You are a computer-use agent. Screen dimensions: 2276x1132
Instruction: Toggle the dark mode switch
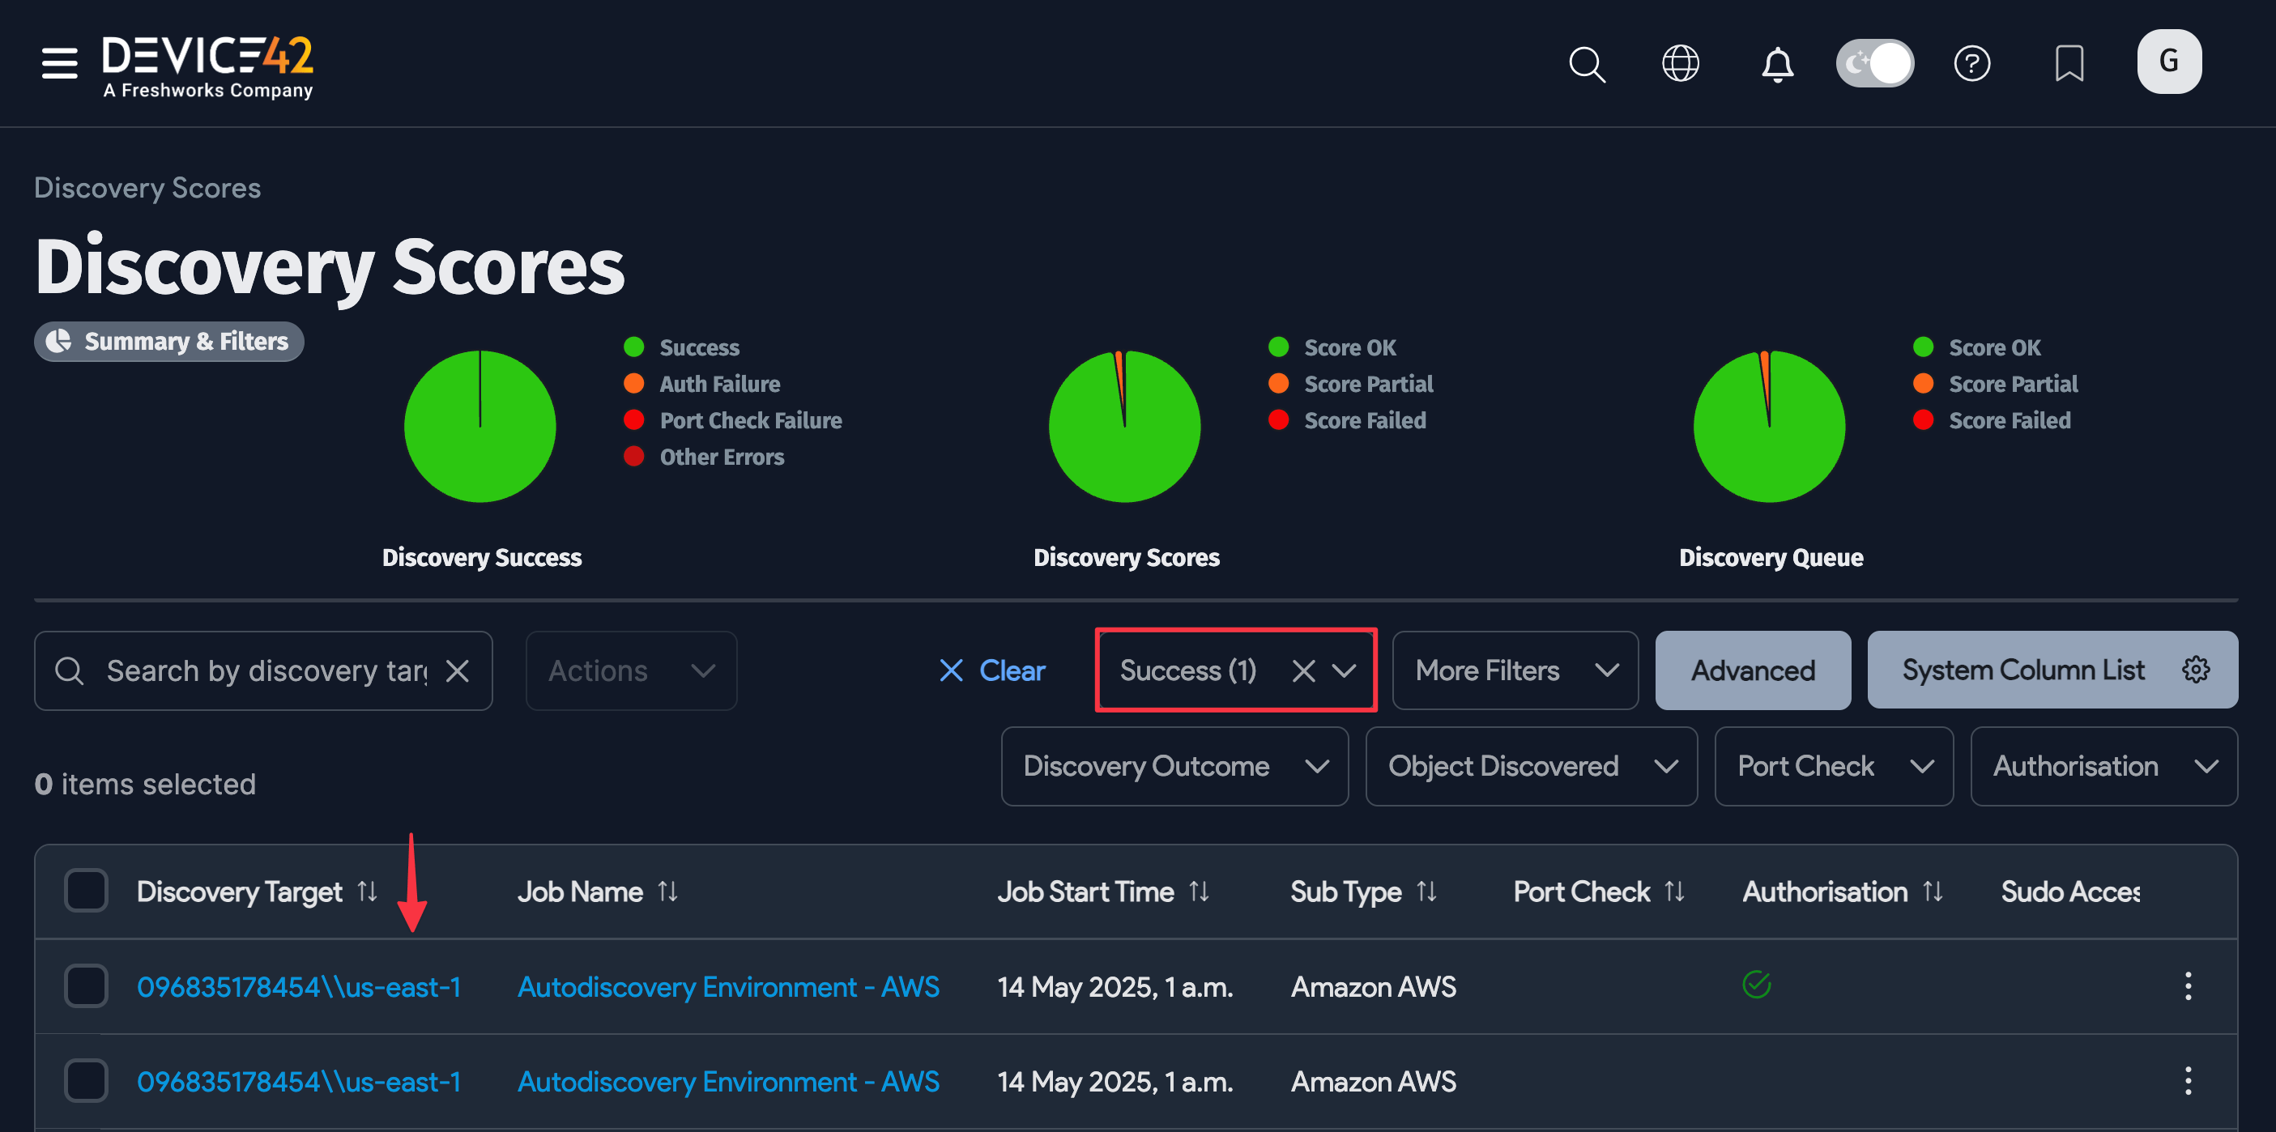pyautogui.click(x=1875, y=62)
